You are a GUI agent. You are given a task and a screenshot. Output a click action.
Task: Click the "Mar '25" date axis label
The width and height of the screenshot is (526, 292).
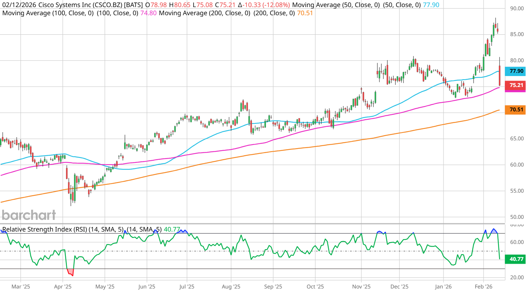(x=21, y=287)
